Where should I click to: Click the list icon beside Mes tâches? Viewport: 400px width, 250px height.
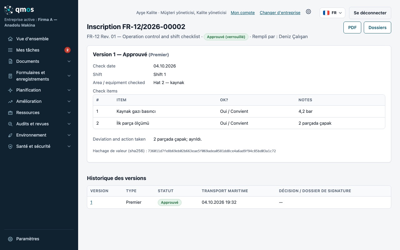(x=10, y=50)
